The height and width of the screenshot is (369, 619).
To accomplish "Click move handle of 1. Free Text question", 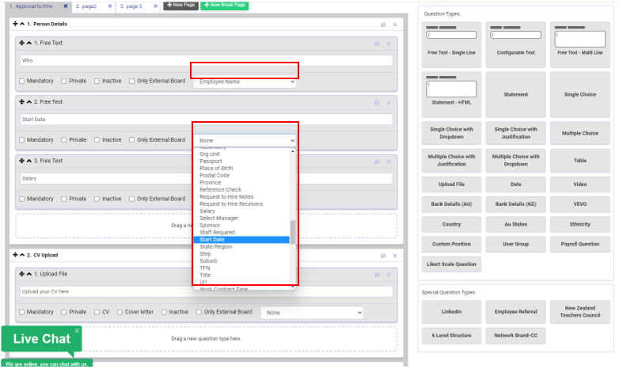I will [21, 43].
